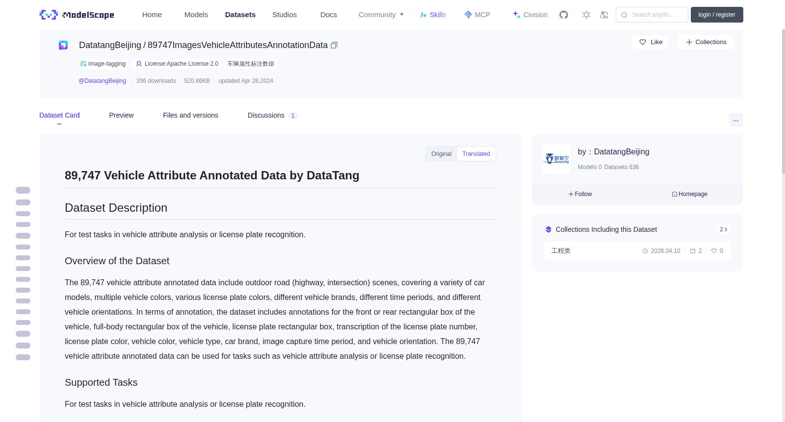This screenshot has width=785, height=422.
Task: Select the Translated view option
Action: point(476,154)
